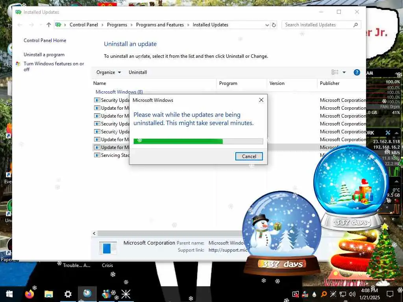Refresh the Installed Updates list

click(274, 25)
